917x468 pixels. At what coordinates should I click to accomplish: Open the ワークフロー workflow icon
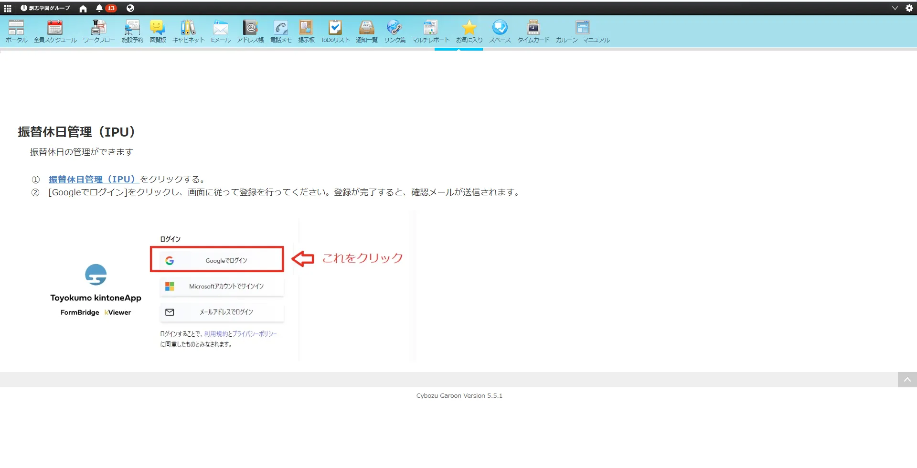tap(99, 32)
